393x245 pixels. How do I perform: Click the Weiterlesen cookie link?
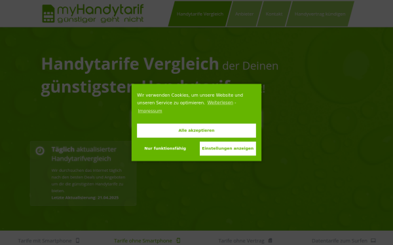point(220,103)
